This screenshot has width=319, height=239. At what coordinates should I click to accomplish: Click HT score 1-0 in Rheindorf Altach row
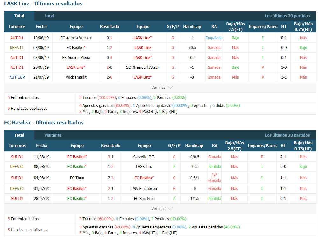tap(284, 67)
